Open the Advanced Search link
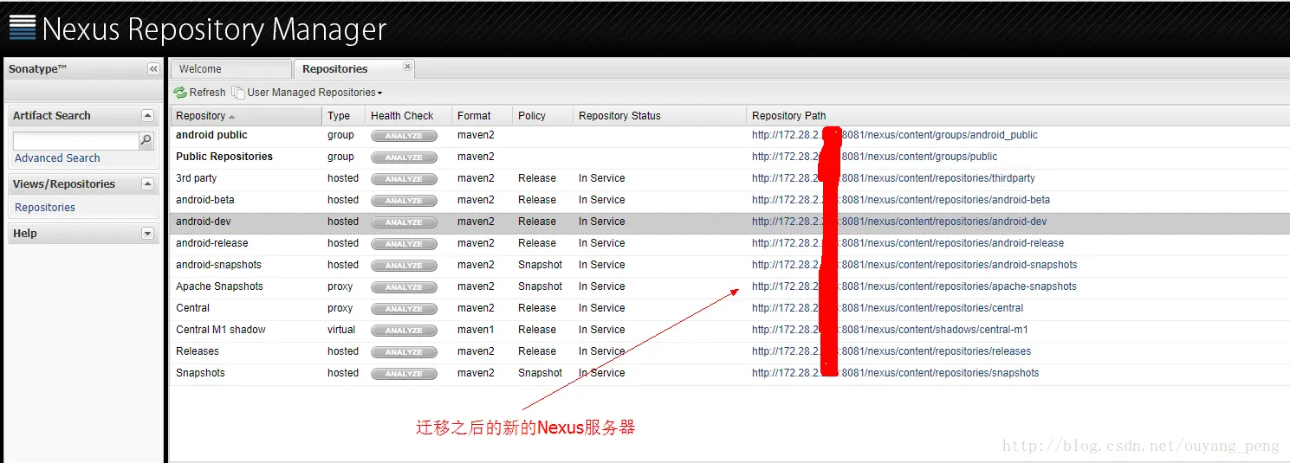This screenshot has width=1290, height=463. [x=57, y=158]
